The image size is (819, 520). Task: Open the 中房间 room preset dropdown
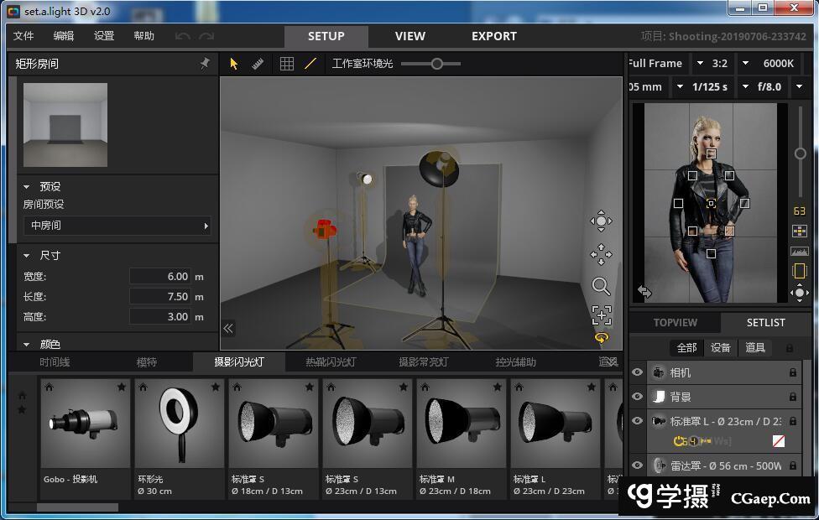117,226
